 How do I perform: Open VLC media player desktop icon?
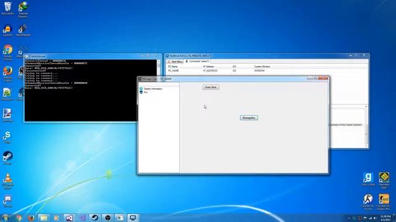(7, 181)
